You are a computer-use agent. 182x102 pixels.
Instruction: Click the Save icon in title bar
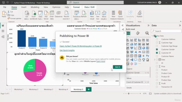coord(3,3)
